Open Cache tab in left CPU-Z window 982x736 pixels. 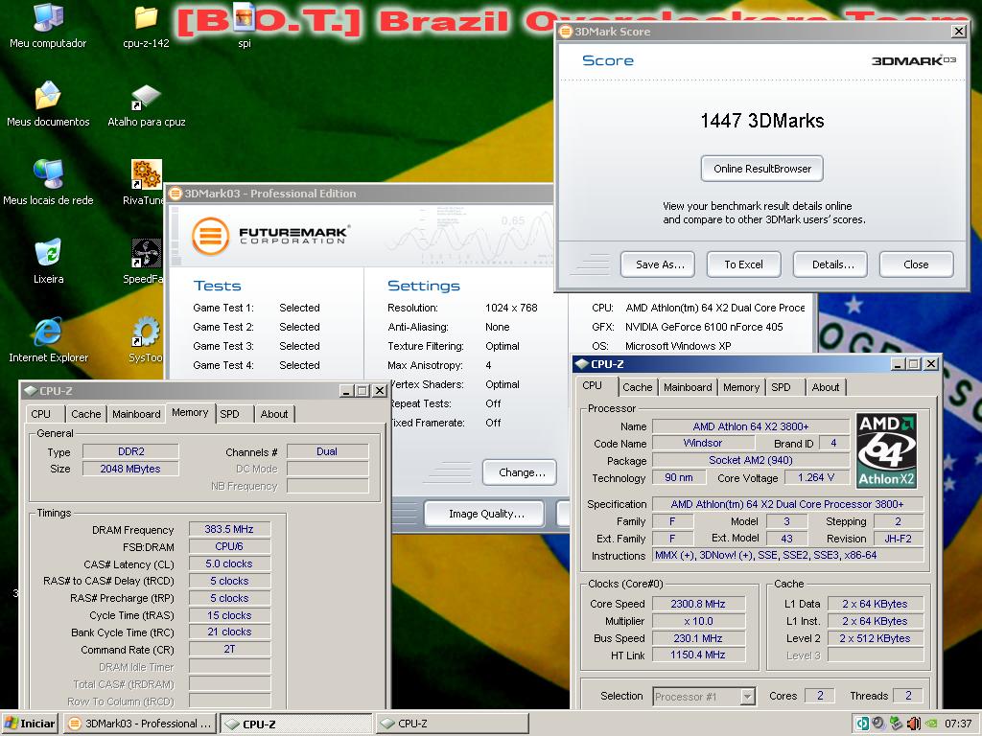click(85, 414)
